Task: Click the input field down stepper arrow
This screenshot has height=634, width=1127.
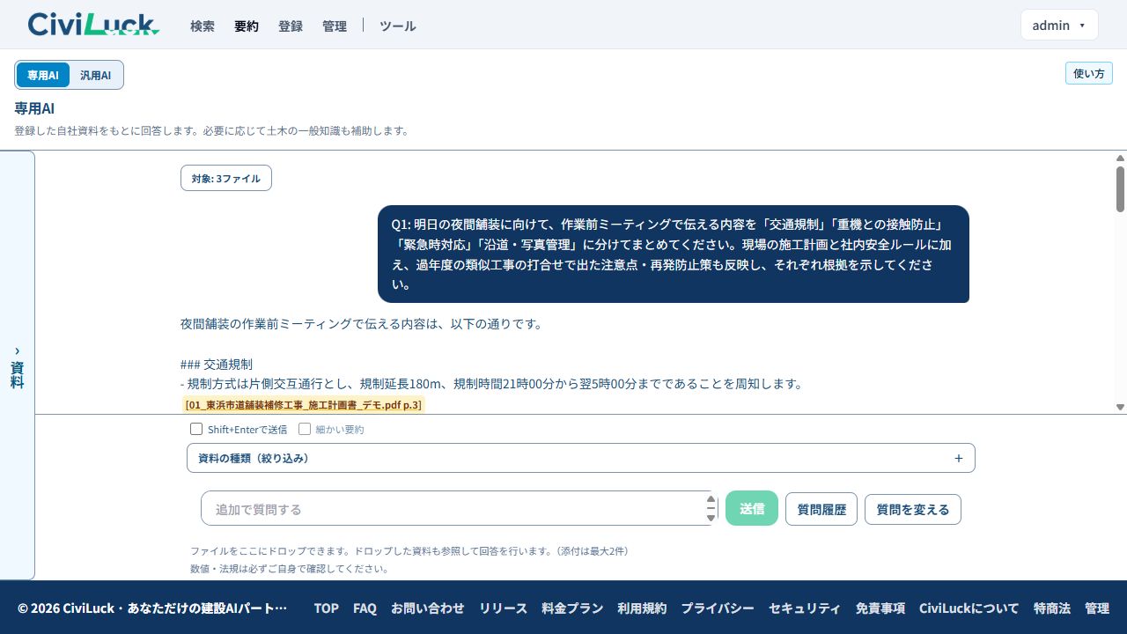Action: tap(711, 518)
